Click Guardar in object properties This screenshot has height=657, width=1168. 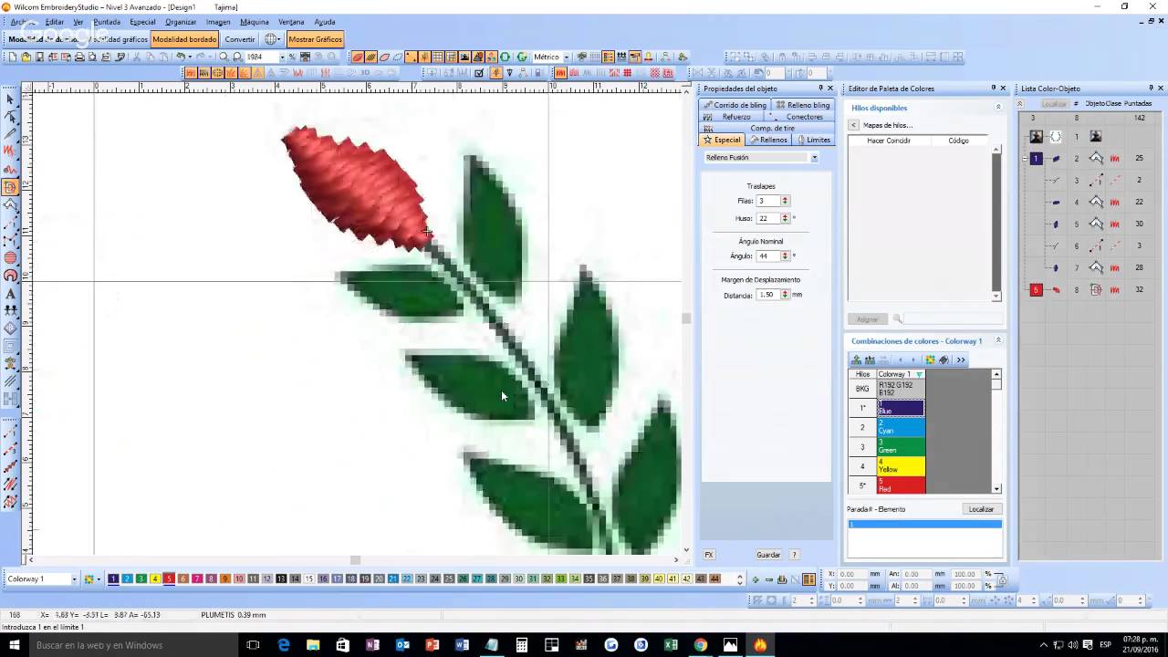pos(768,555)
